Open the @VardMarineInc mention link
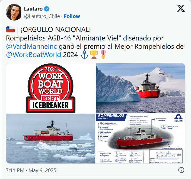Image resolution: width=191 pixels, height=179 pixels. click(x=31, y=46)
